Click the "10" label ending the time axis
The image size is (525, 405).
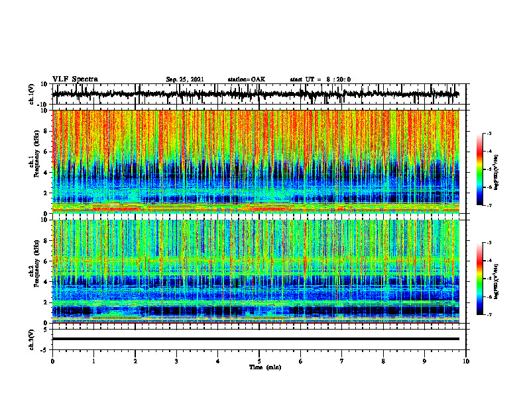(466, 361)
